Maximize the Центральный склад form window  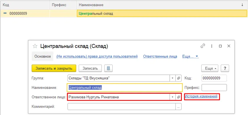220,46
